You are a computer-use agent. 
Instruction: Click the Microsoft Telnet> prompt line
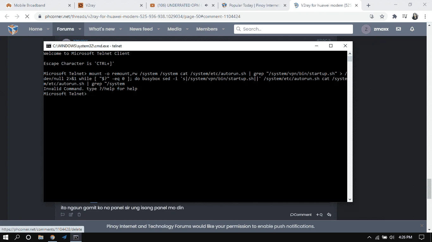click(65, 94)
